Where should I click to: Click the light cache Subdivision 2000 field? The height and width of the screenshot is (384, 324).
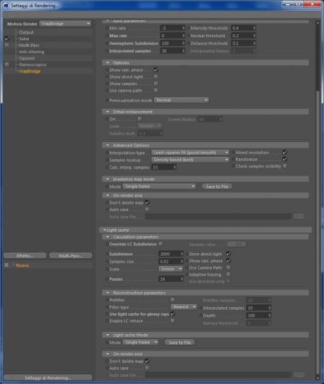pos(170,254)
